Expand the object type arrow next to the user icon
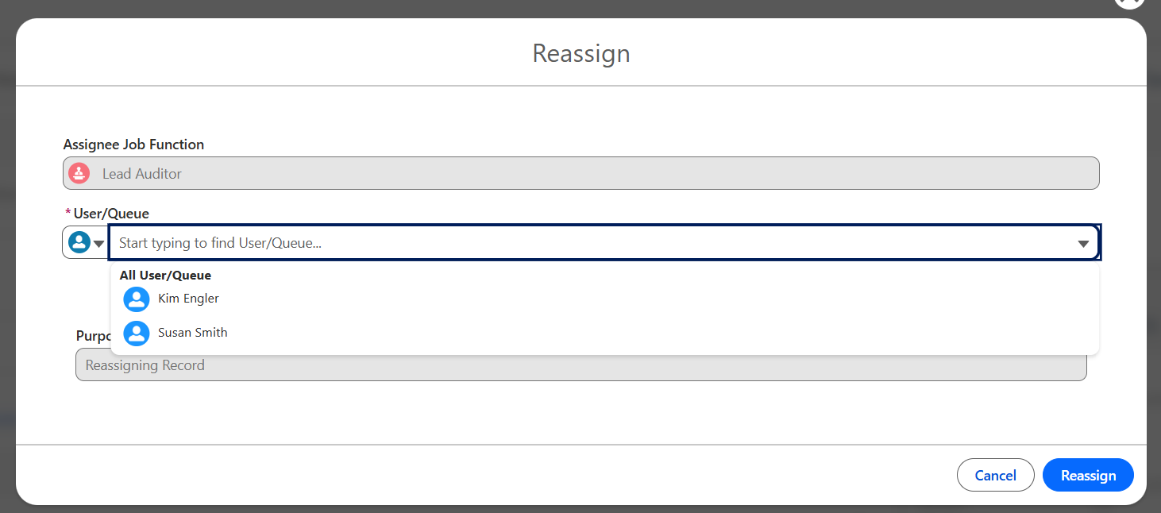1161x513 pixels. point(99,243)
